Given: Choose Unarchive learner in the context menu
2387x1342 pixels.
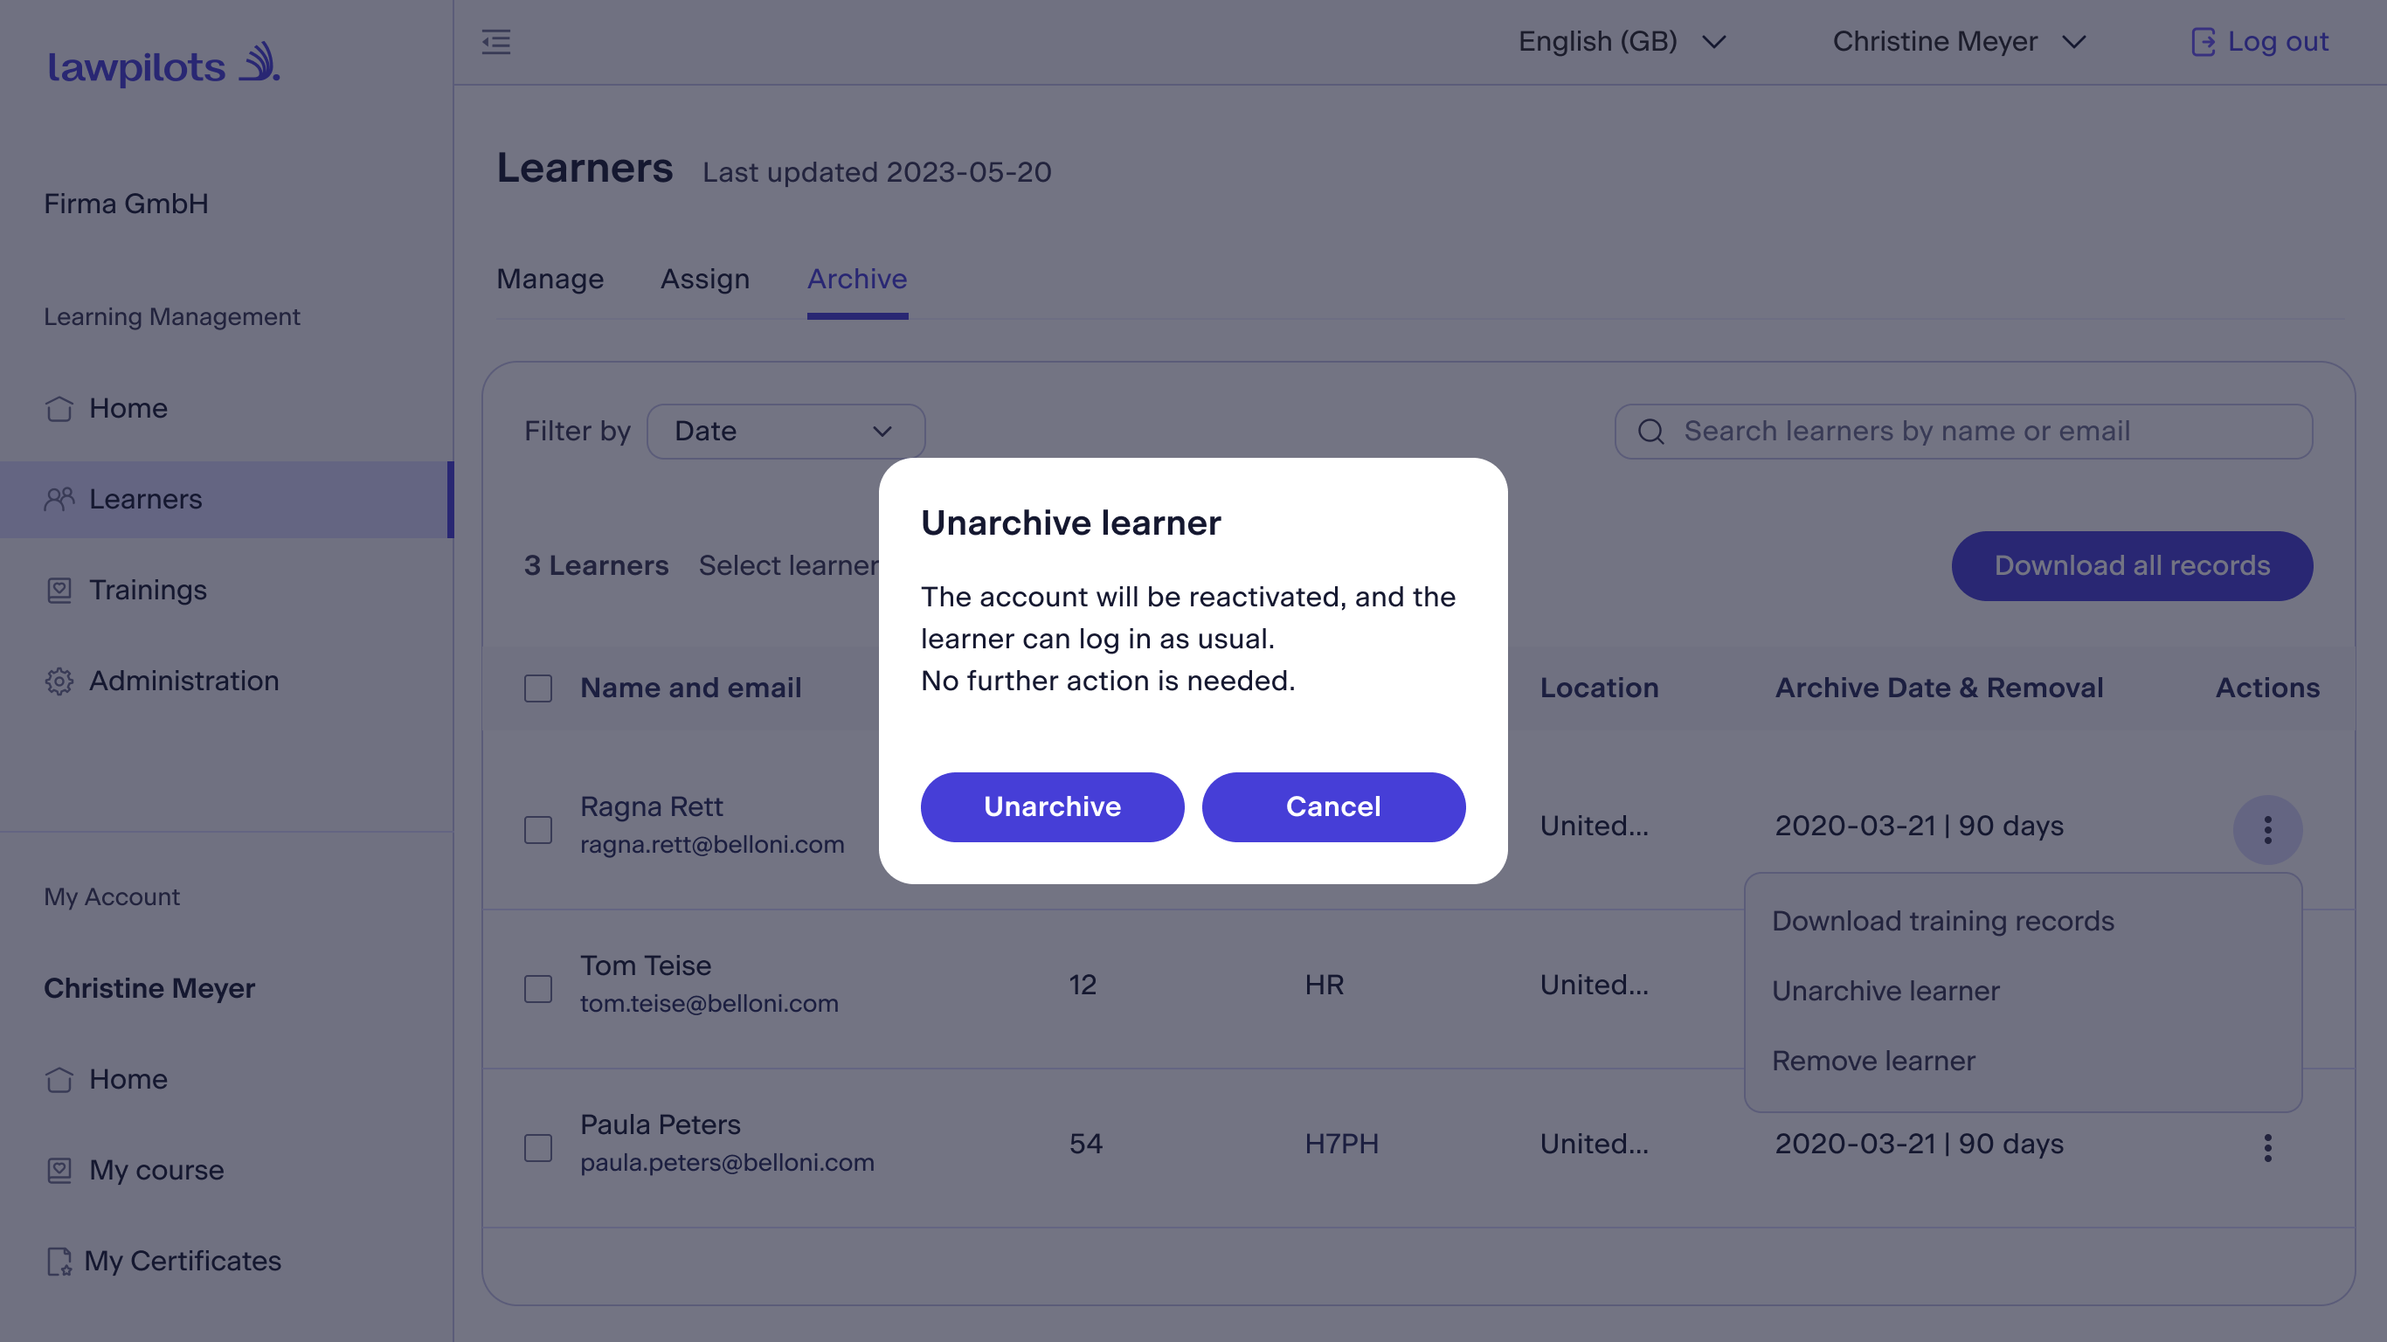Looking at the screenshot, I should coord(1885,991).
